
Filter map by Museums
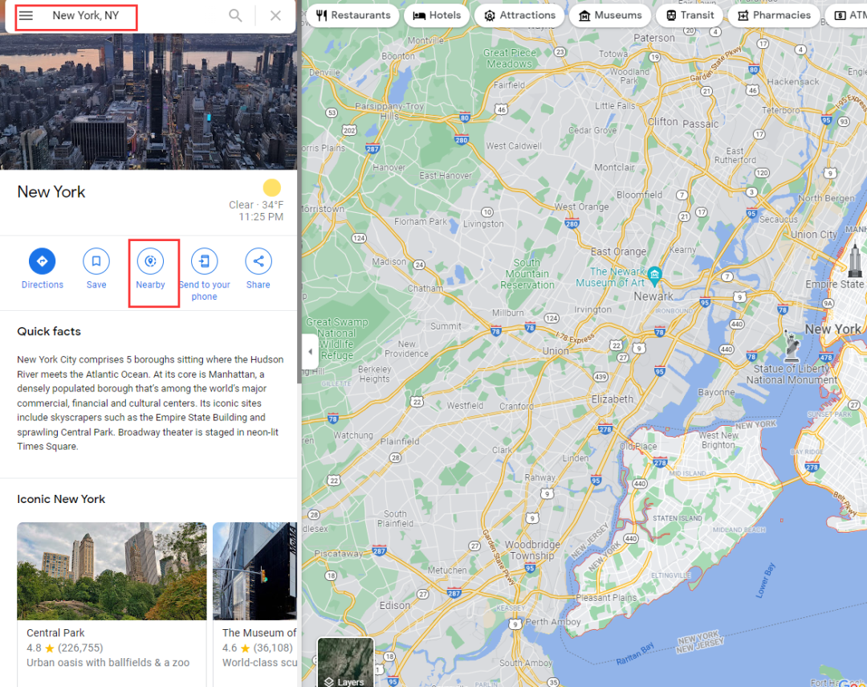pos(609,15)
